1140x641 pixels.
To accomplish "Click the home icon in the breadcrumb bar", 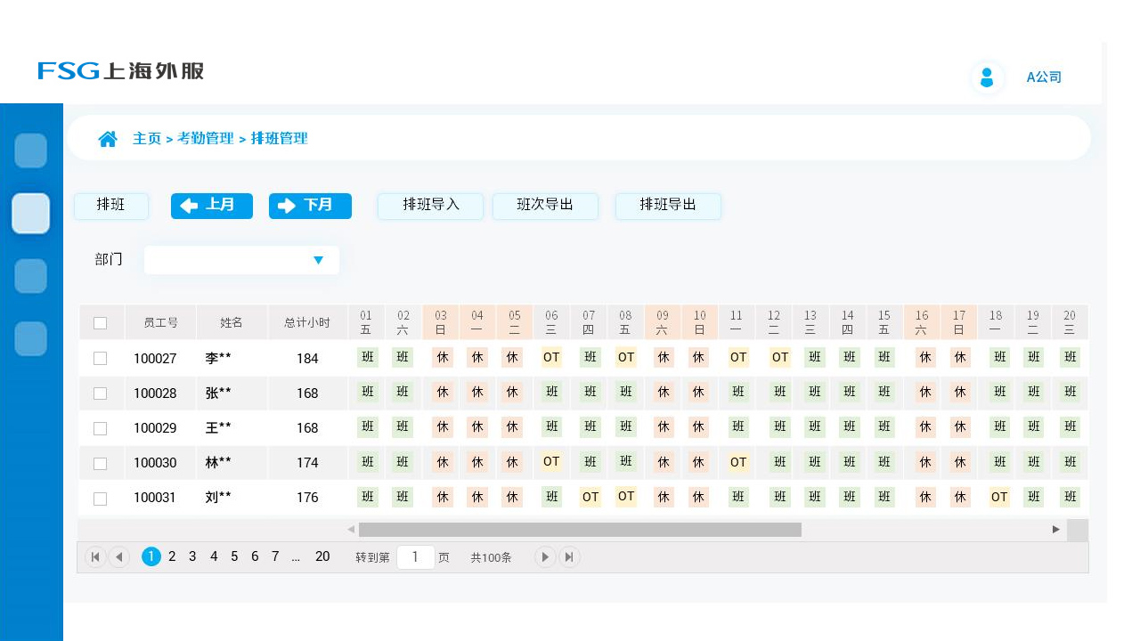I will (108, 138).
